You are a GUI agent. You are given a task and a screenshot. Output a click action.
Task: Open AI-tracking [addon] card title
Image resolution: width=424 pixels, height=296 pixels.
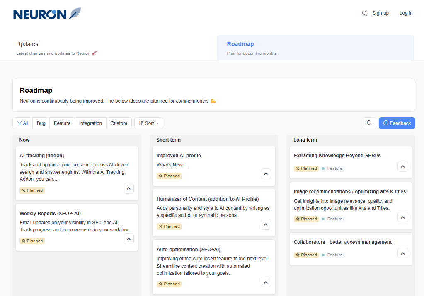click(42, 156)
